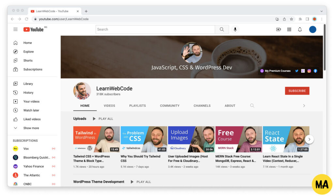Open WordPress Theme Development section title
334x196 pixels.
pyautogui.click(x=99, y=182)
